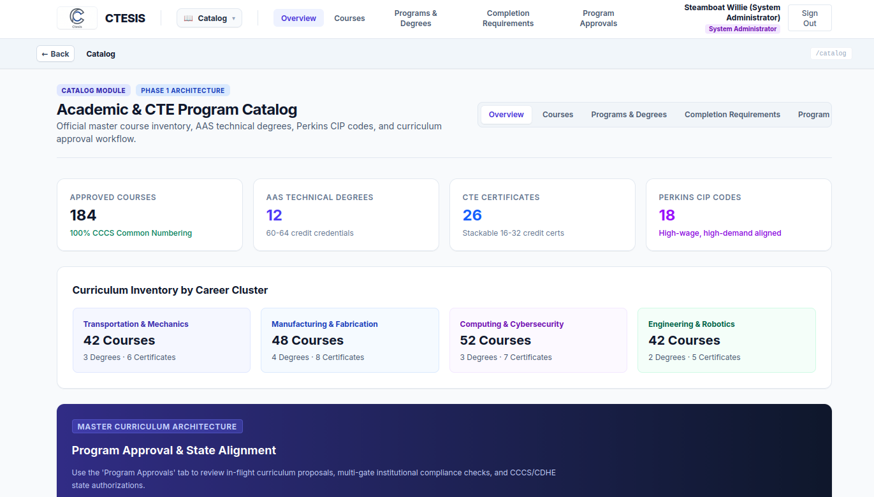Viewport: 874px width, 497px height.
Task: Click the Steamboat Willie user name
Action: [x=732, y=13]
